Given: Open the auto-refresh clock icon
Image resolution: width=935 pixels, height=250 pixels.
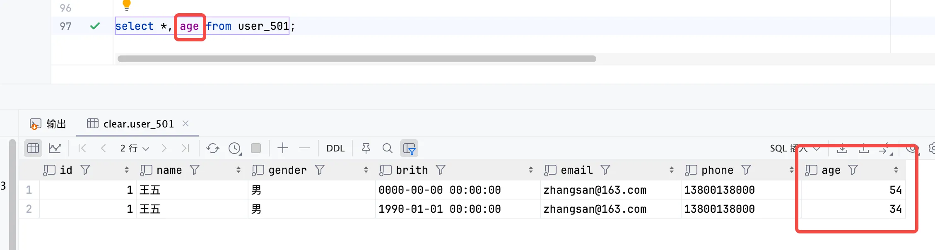Looking at the screenshot, I should [235, 148].
